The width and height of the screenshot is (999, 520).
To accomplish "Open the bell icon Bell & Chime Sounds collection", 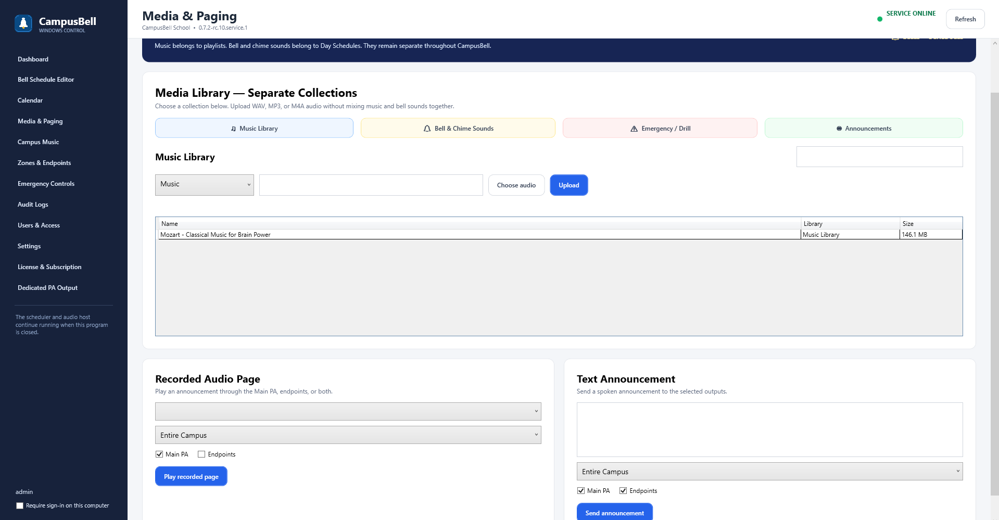I will point(458,128).
